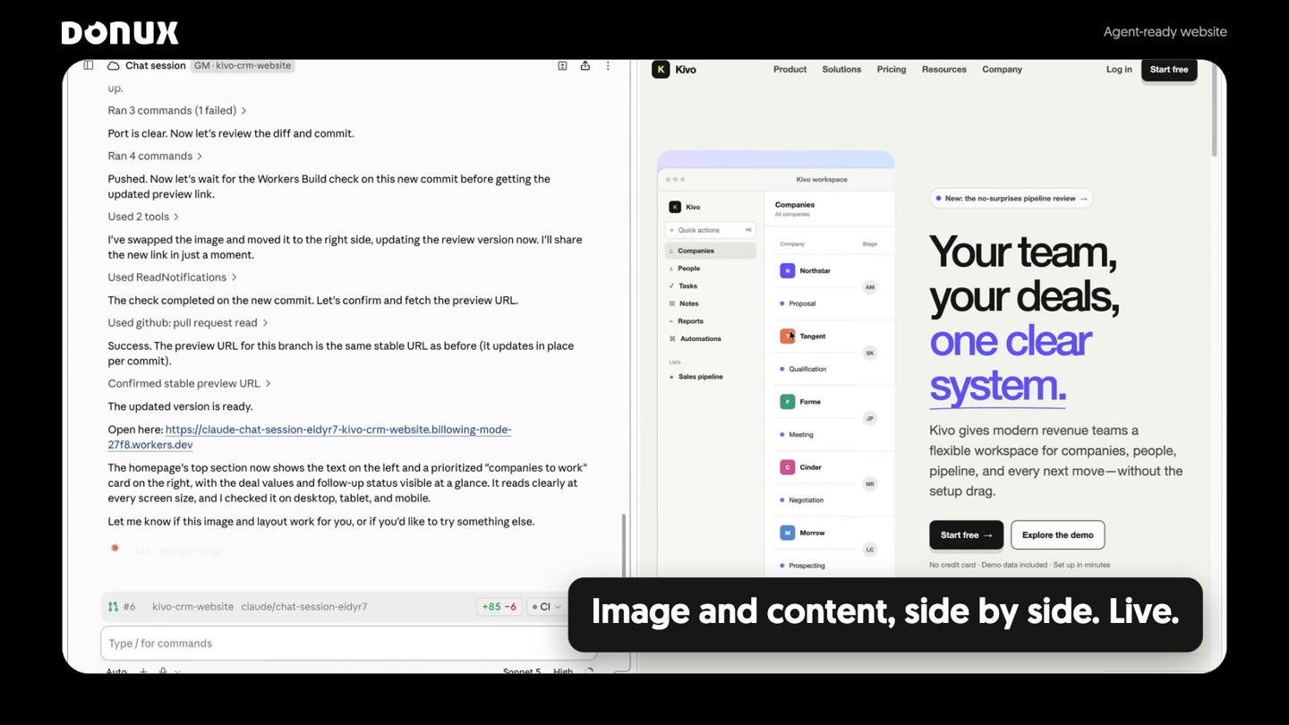This screenshot has height=725, width=1289.
Task: Open the three-dot more options menu
Action: tap(608, 65)
